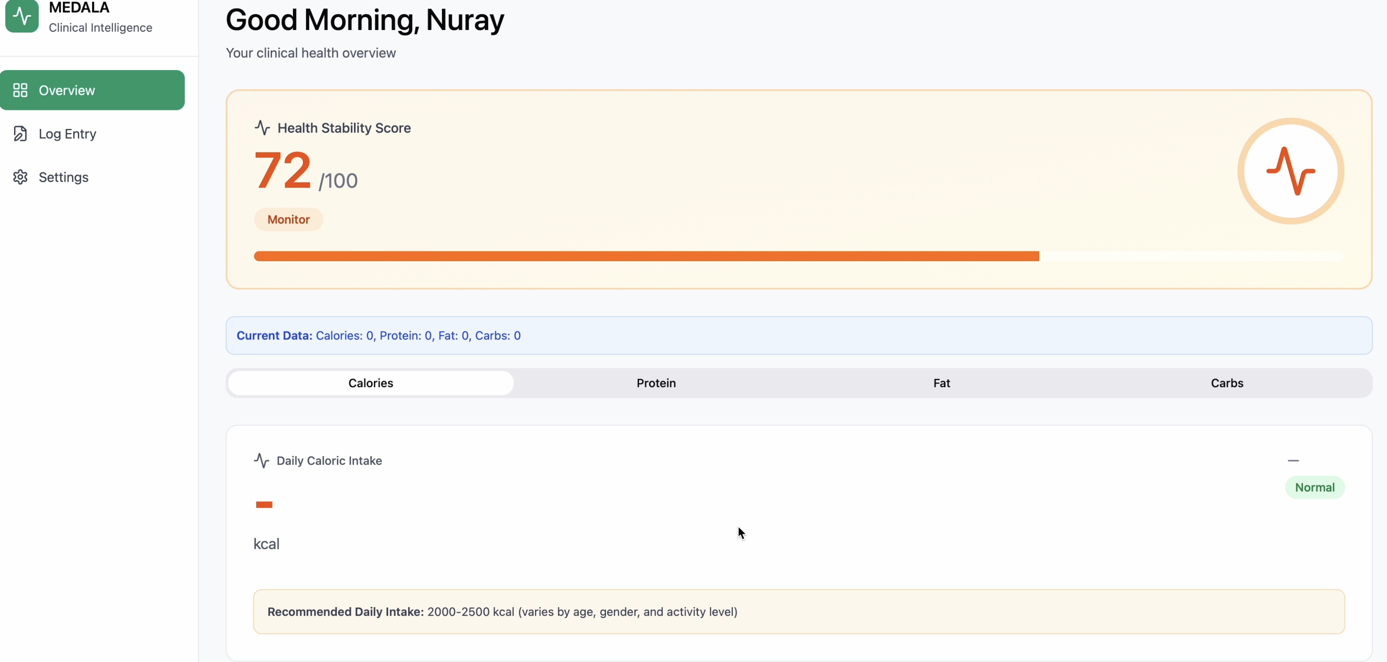Open the Settings page
The height and width of the screenshot is (662, 1387).
tap(63, 177)
